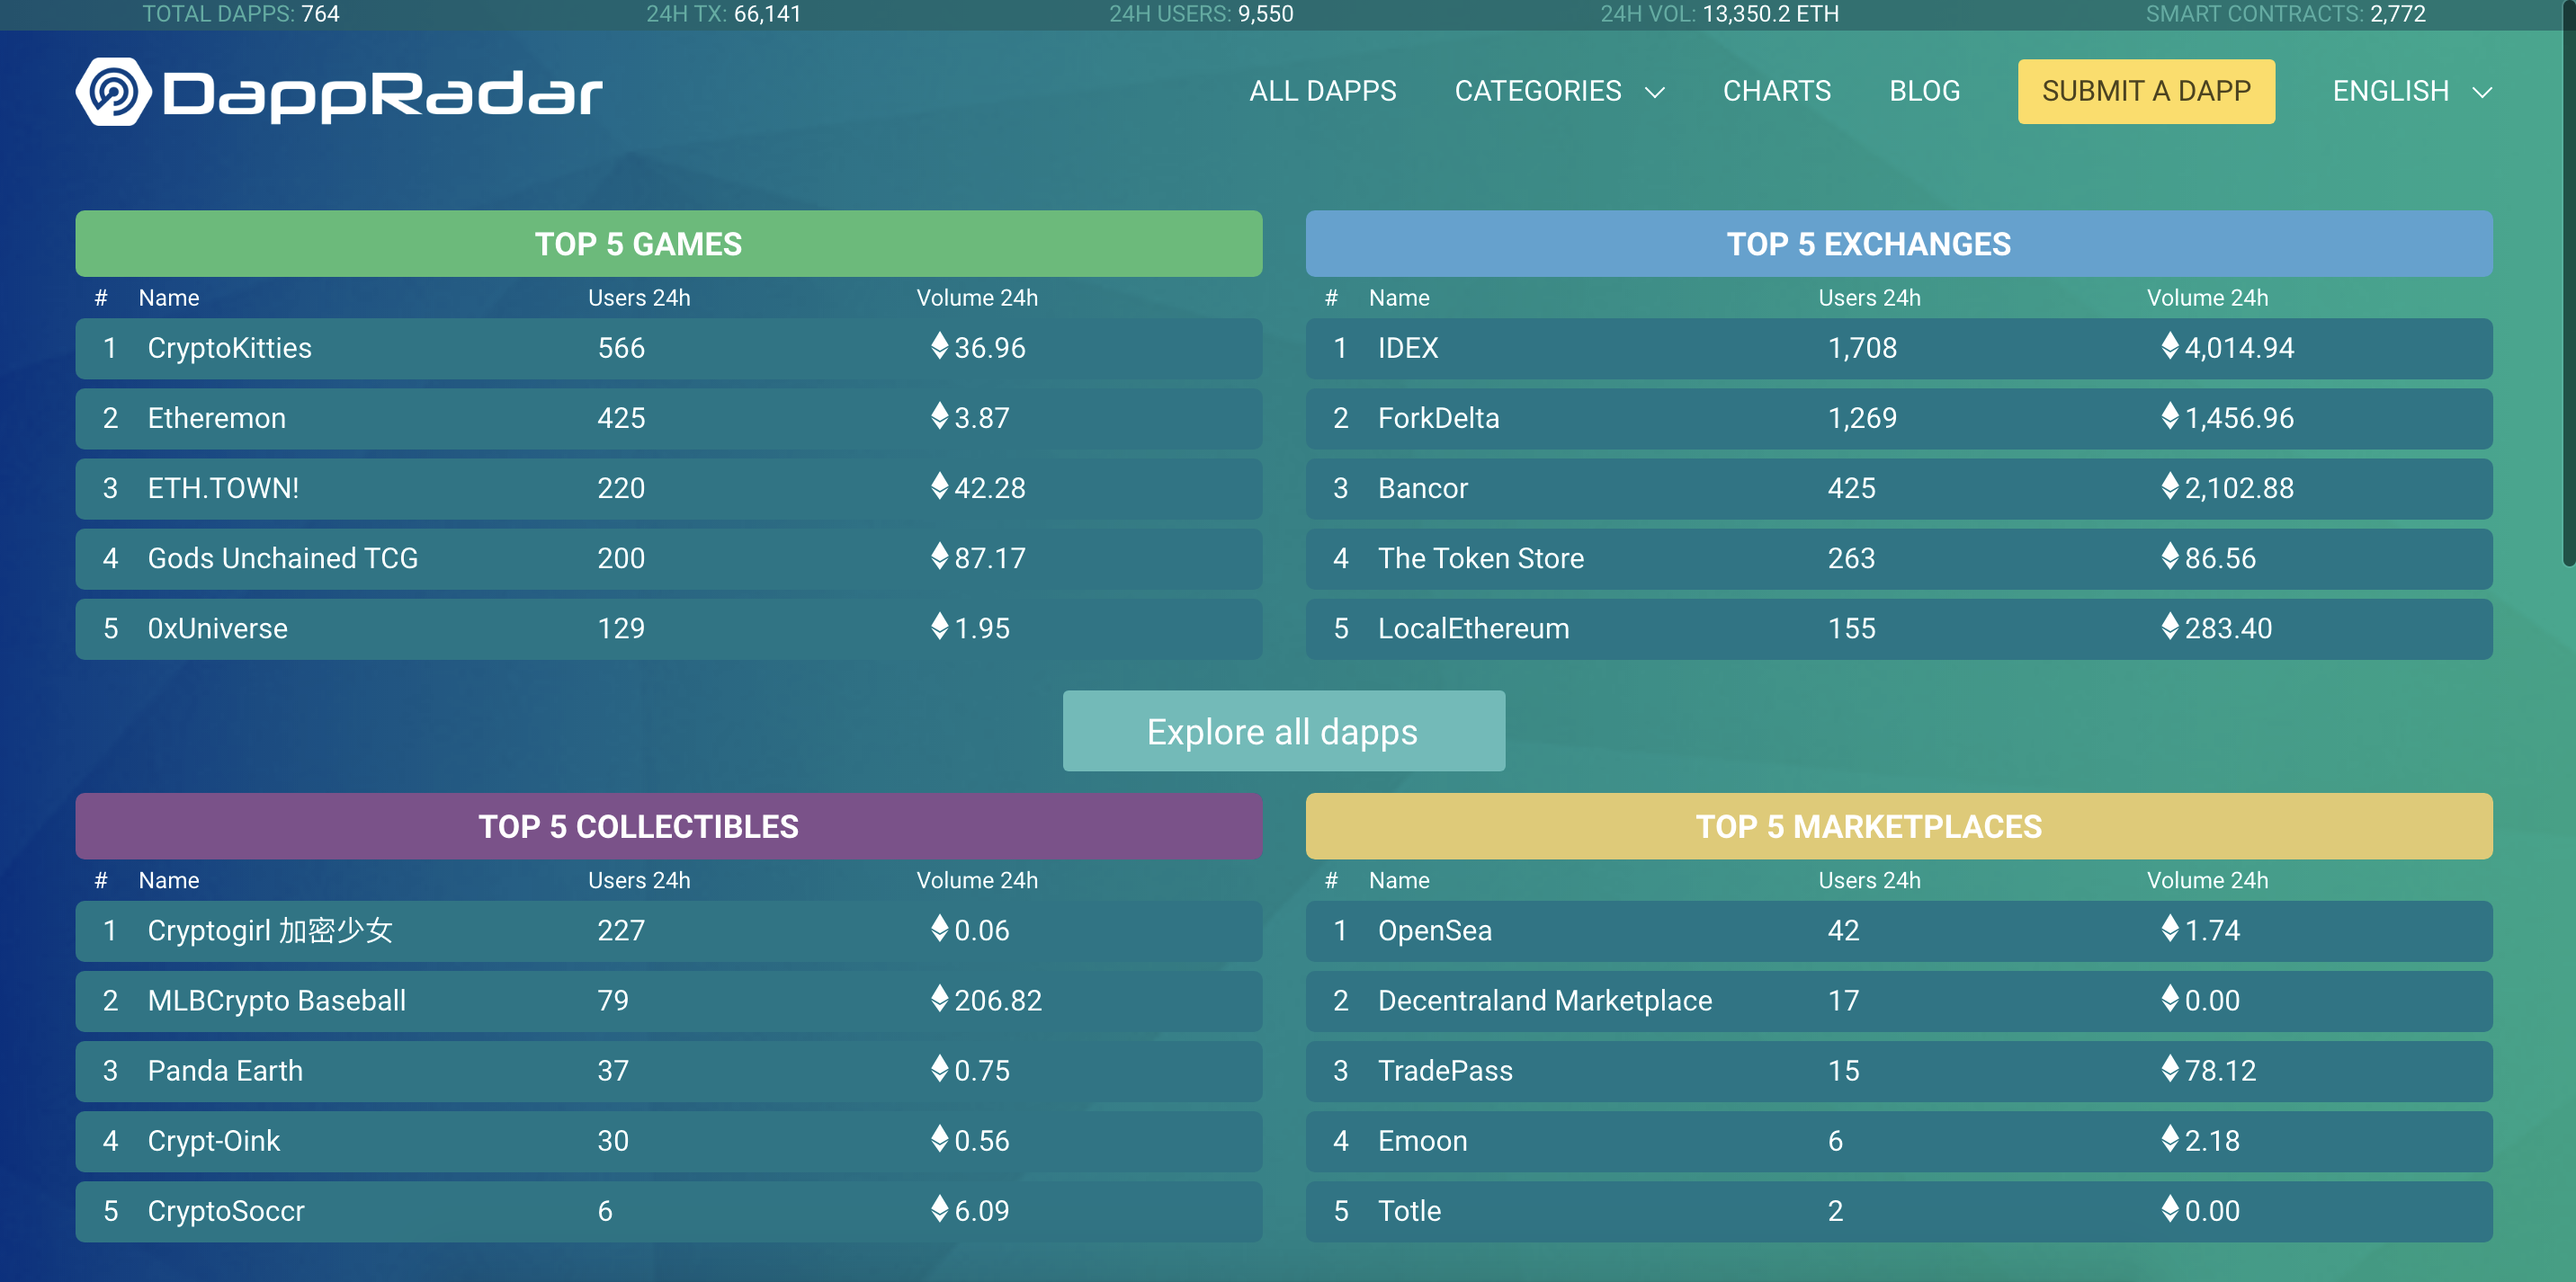Image resolution: width=2576 pixels, height=1282 pixels.
Task: Open the CHARTS menu item
Action: pos(1777,91)
